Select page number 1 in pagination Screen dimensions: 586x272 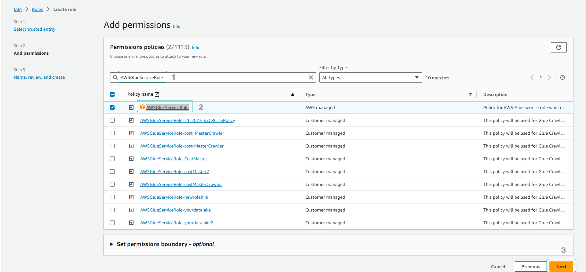pyautogui.click(x=540, y=77)
